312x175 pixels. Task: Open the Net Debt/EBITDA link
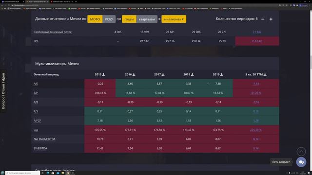click(44, 139)
